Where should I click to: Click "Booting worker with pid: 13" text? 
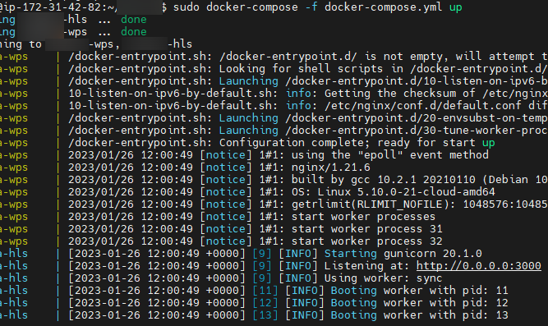pyautogui.click(x=419, y=315)
